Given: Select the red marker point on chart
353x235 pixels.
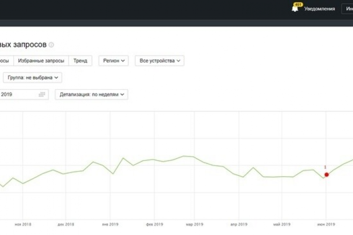Looking at the screenshot, I should point(327,174).
